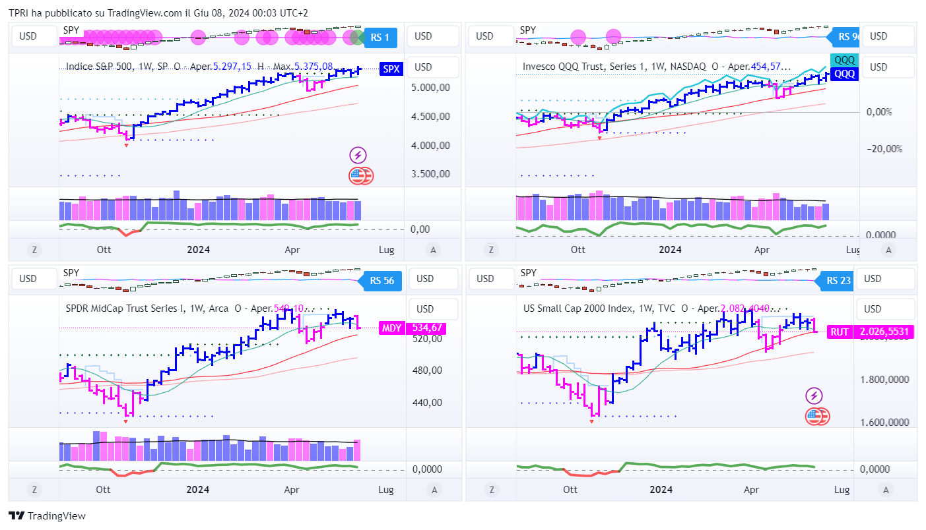Select the RUT ticker label
The image size is (926, 530).
point(839,332)
